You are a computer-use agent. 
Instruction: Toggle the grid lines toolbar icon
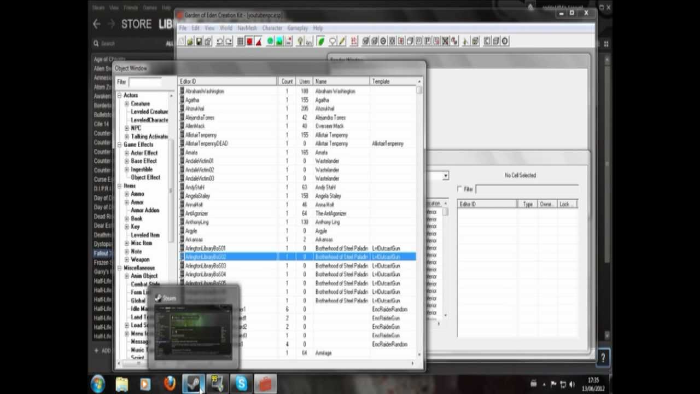(241, 41)
